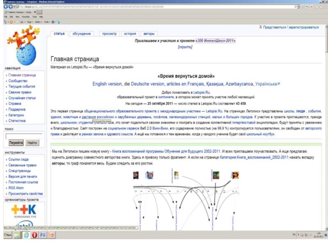Click the search magnifier in address bar
Screen dimensions: 328x246
click(x=296, y=7)
